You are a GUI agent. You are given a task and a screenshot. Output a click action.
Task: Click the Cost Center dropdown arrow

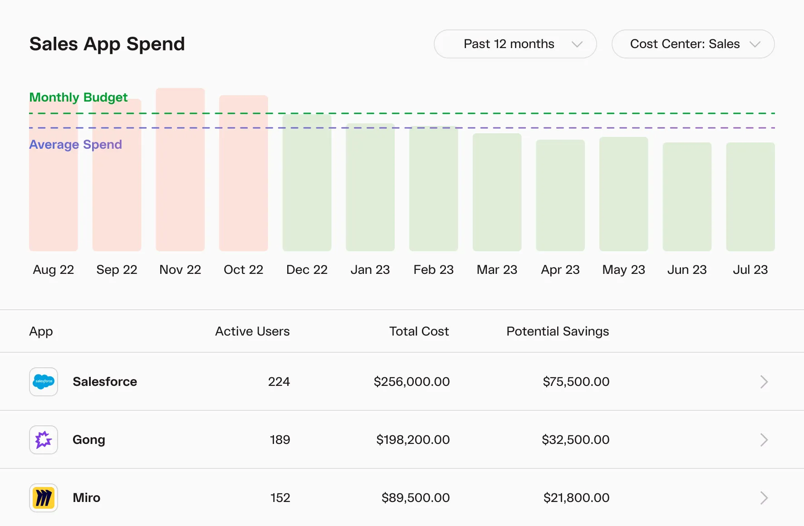pos(755,44)
